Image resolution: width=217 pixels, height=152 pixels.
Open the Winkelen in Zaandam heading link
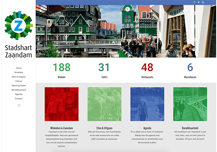click(61, 128)
